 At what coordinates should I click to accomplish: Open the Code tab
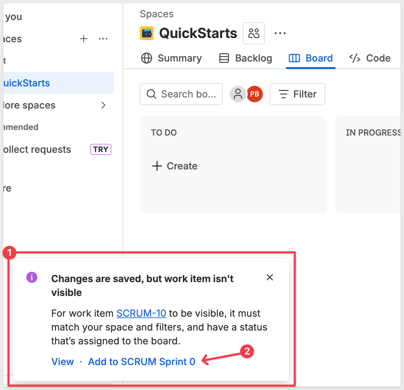(x=370, y=58)
